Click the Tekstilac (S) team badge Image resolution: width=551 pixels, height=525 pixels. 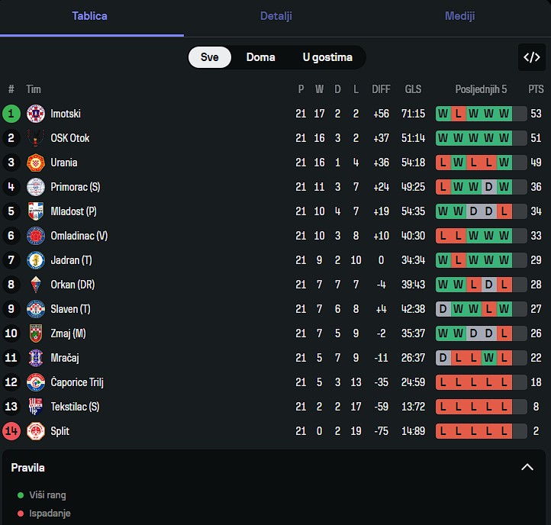pos(36,407)
